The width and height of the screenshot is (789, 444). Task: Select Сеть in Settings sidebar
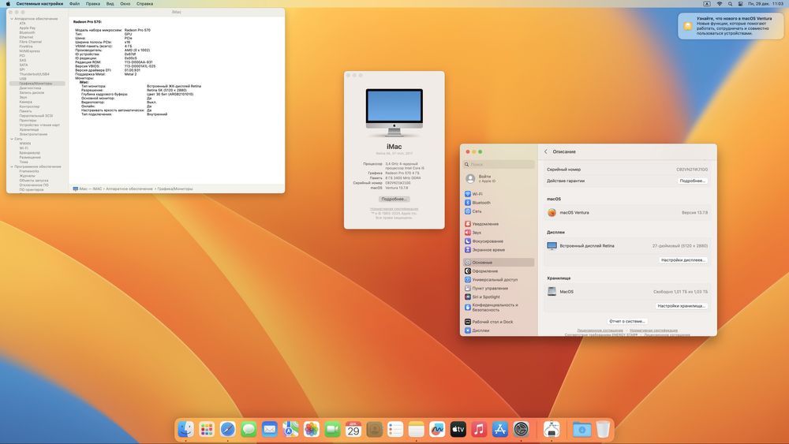499,211
